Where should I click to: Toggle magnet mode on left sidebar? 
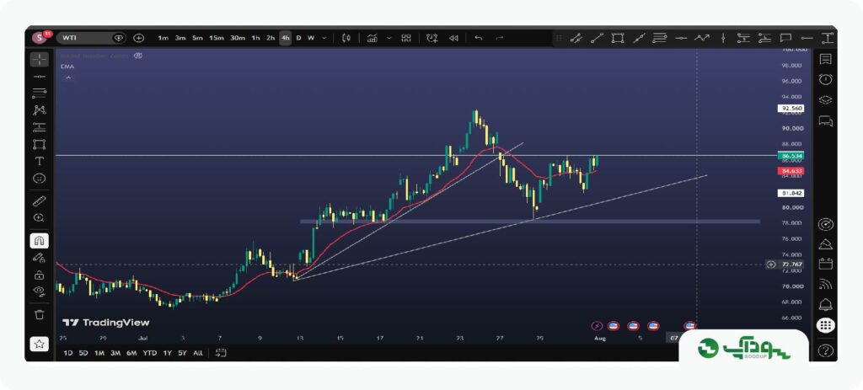click(39, 241)
